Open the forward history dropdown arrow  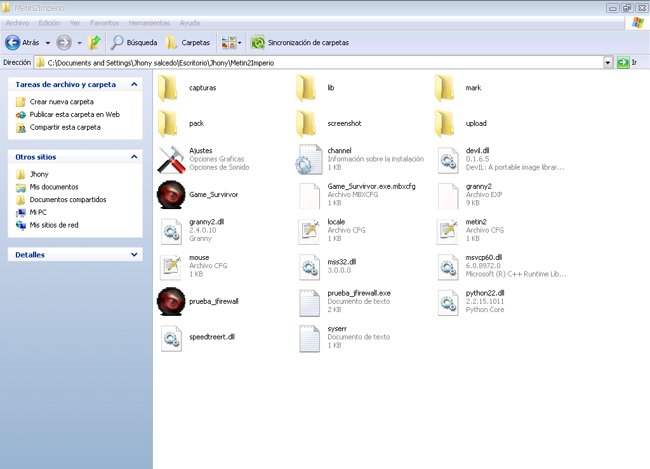[79, 43]
